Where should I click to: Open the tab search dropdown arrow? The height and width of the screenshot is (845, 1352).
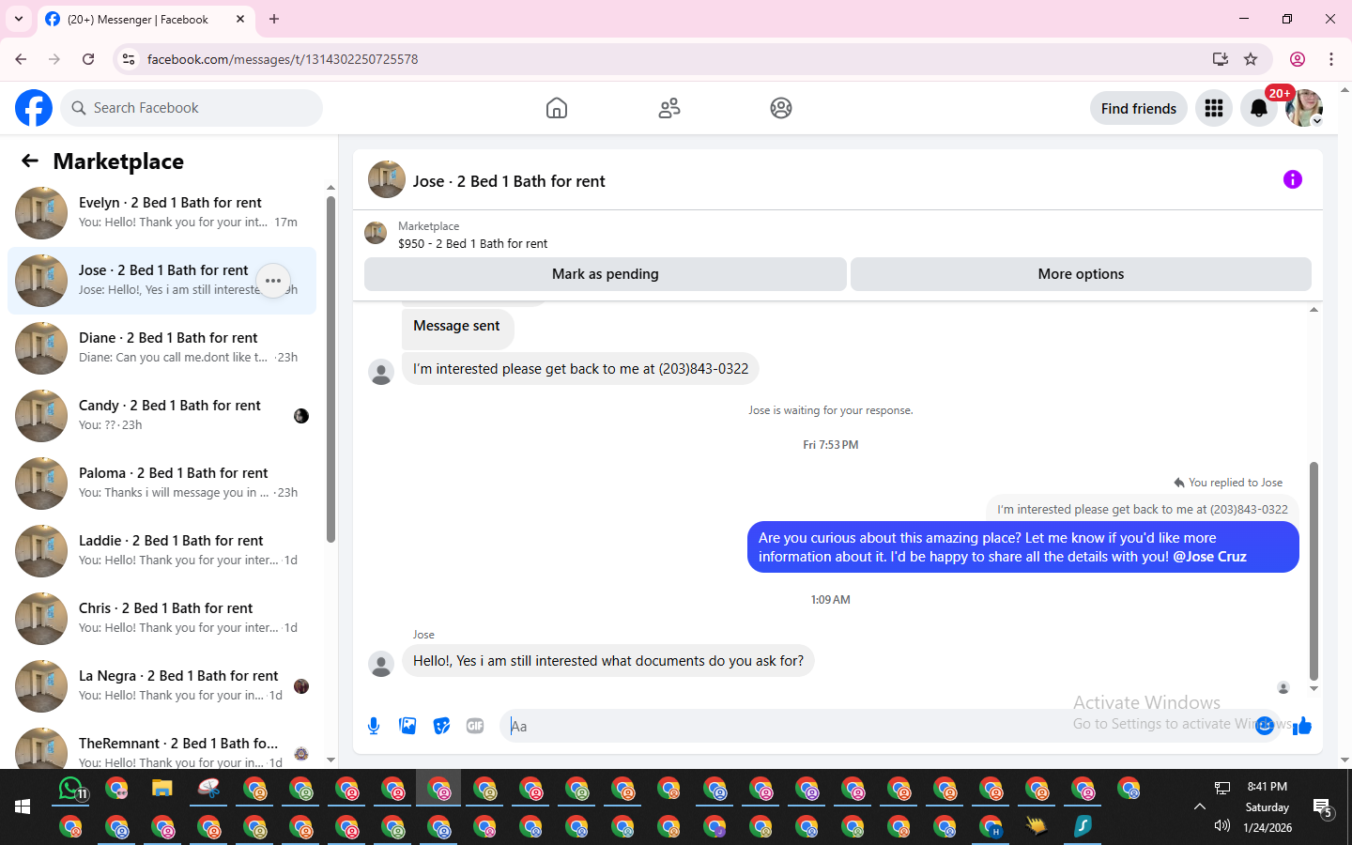[x=19, y=19]
